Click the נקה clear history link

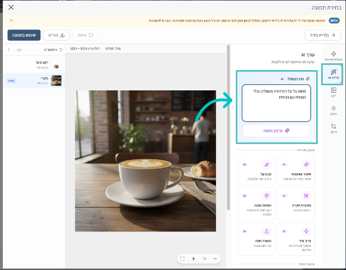point(19,50)
